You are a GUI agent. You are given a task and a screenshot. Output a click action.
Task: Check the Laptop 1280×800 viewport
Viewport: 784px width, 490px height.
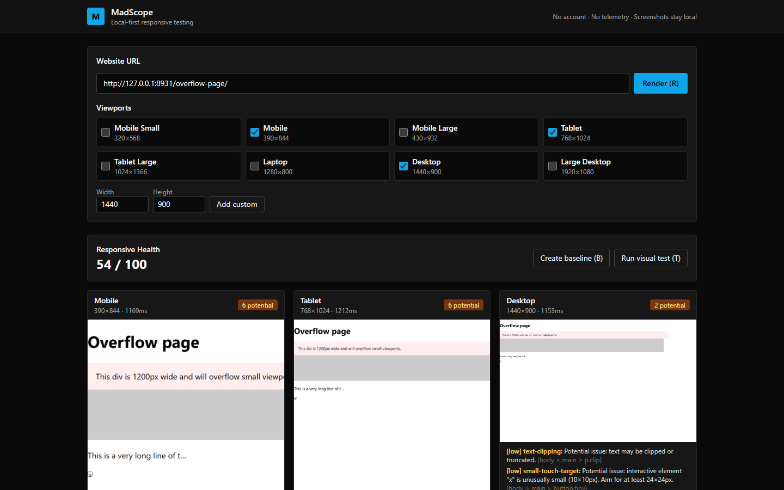coord(255,166)
